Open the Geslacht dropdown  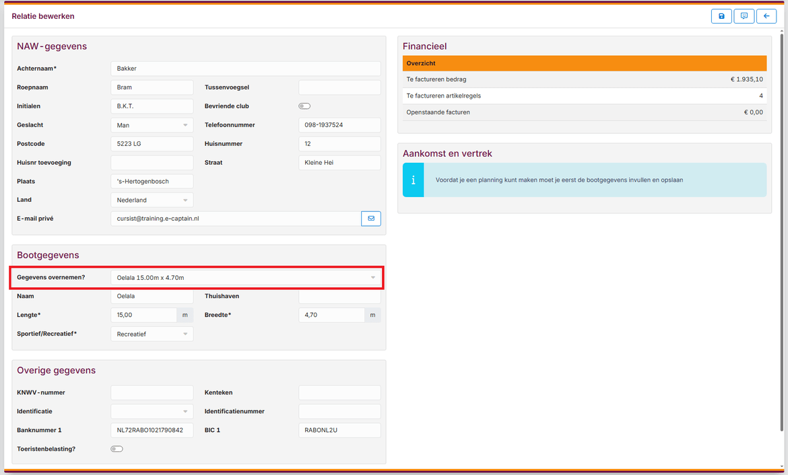(x=152, y=125)
